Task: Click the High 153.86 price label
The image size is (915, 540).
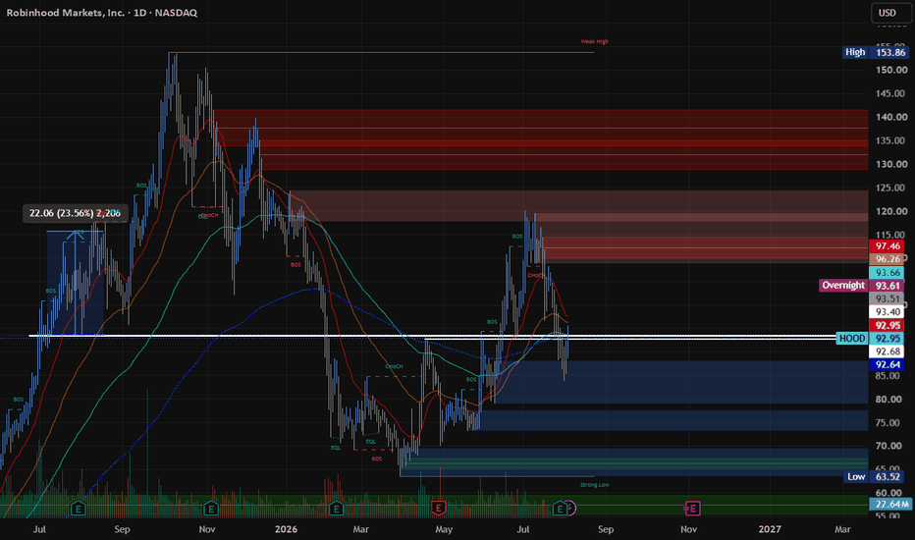Action: pos(876,53)
